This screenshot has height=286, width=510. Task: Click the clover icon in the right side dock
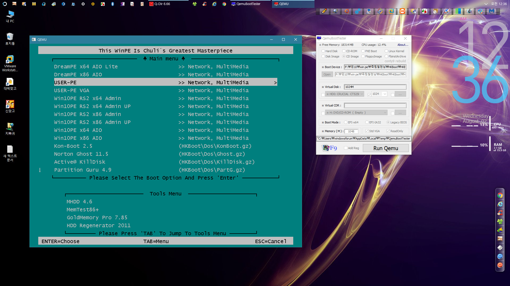tap(500, 221)
